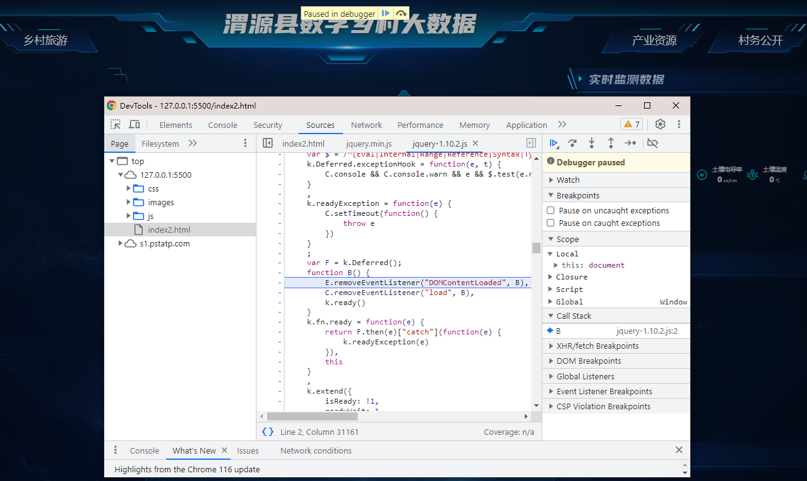Click Step over next function call icon
The height and width of the screenshot is (481, 807).
tap(572, 143)
